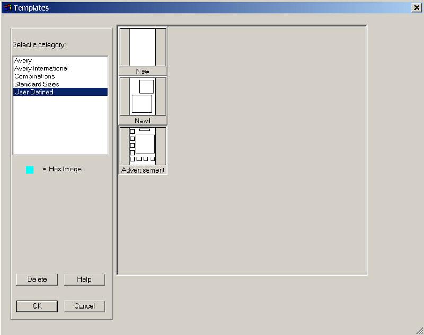Click the Templates window icon in title bar
Image resolution: width=424 pixels, height=335 pixels.
click(x=7, y=7)
